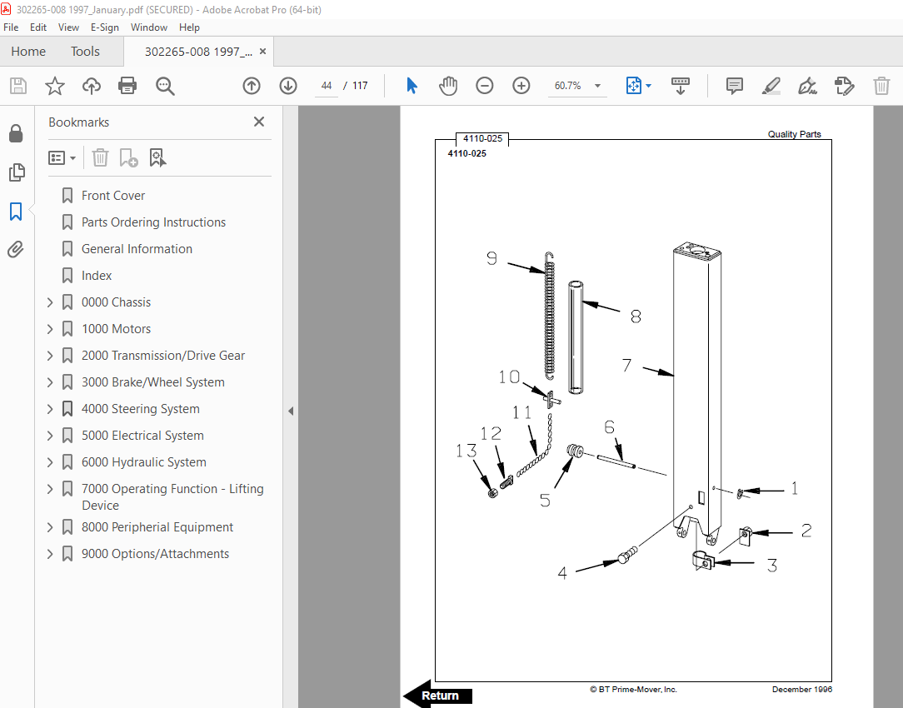Image resolution: width=903 pixels, height=708 pixels.
Task: Open the File menu
Action: pyautogui.click(x=11, y=27)
